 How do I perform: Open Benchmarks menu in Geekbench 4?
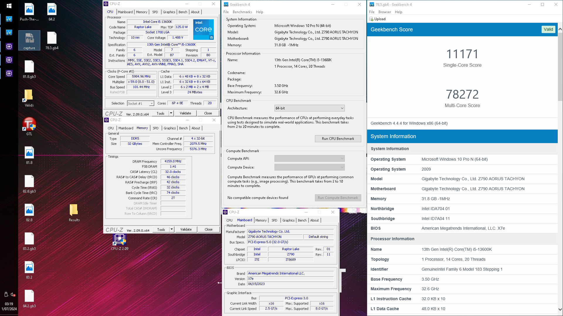click(x=242, y=12)
